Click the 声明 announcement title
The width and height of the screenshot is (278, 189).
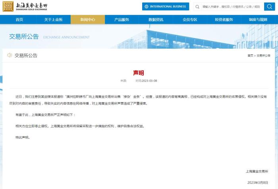(139, 73)
